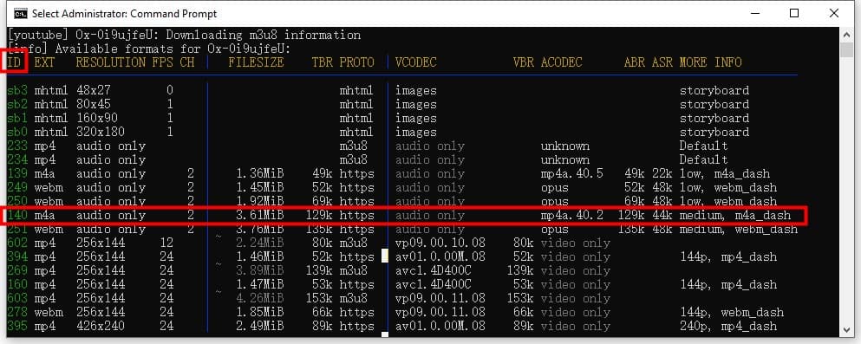Click format ID 251
The image size is (861, 344).
[17, 229]
